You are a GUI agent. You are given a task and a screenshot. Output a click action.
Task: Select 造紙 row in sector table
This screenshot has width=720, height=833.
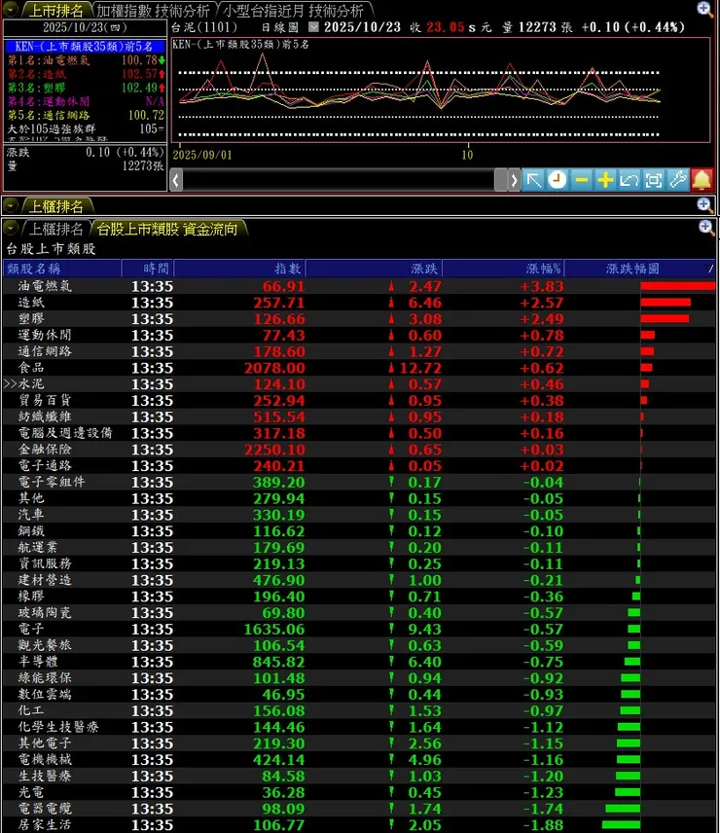[x=359, y=303]
